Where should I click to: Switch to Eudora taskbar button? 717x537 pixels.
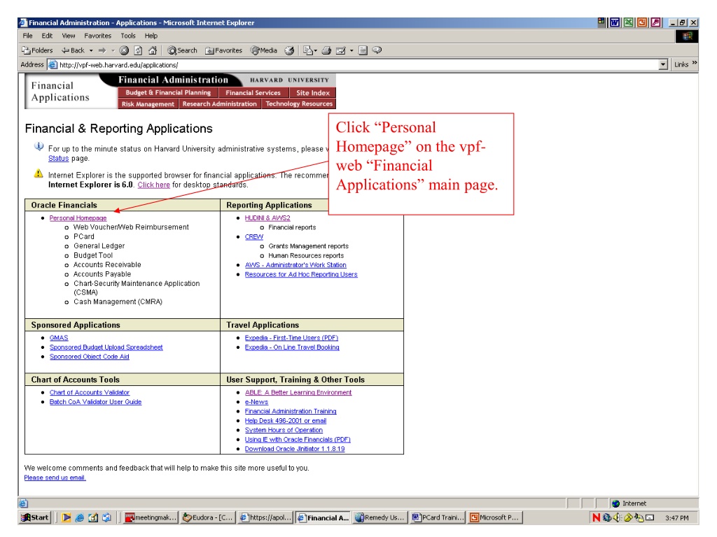click(207, 517)
